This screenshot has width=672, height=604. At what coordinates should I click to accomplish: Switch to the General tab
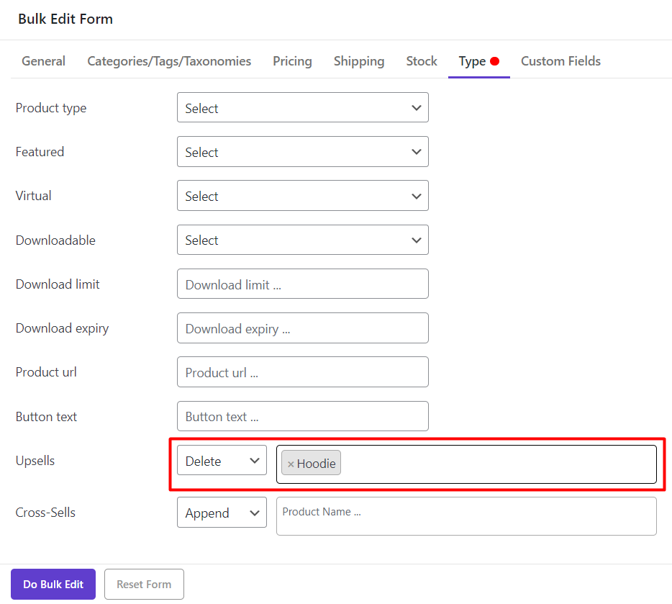(43, 61)
